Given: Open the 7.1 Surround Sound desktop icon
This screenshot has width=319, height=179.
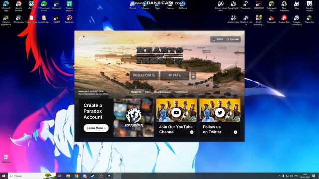Looking at the screenshot, I should click(44, 6).
